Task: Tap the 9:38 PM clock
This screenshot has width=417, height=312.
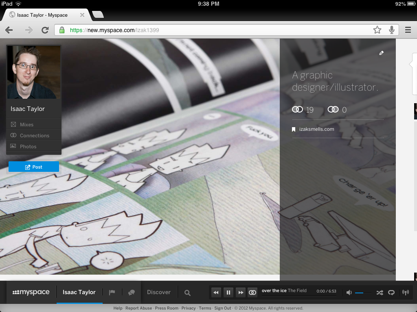Action: 208,4
